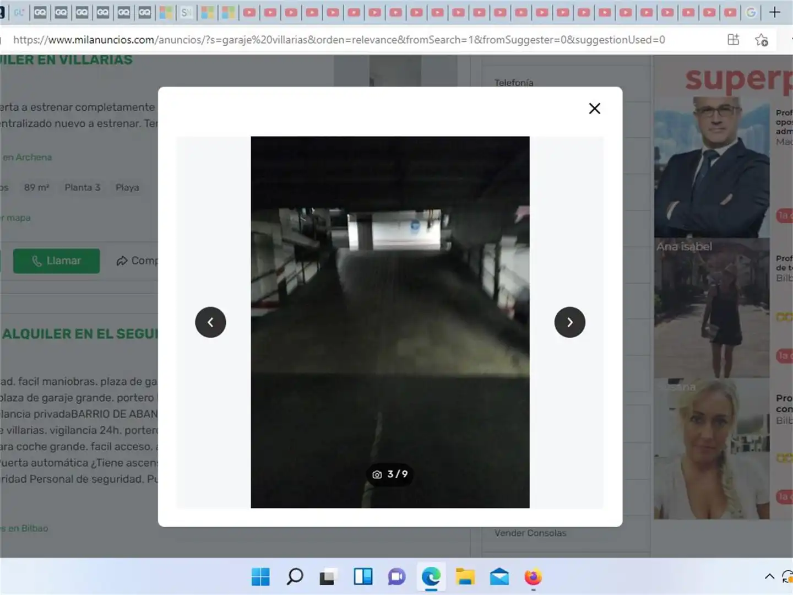Click the 'en Archena' location link
Image resolution: width=793 pixels, height=595 pixels.
pos(27,157)
